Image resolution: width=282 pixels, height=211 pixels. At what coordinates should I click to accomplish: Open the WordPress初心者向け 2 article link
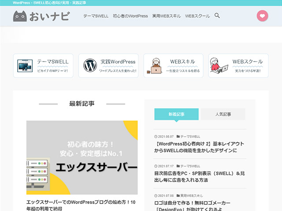point(200,147)
